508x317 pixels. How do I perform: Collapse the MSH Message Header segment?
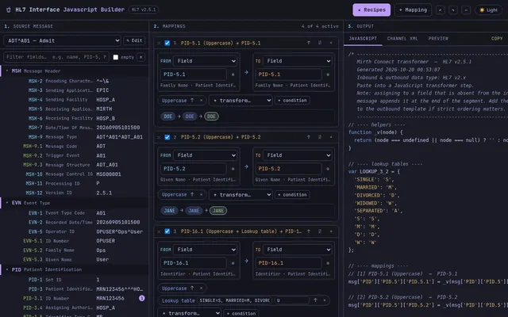click(7, 71)
